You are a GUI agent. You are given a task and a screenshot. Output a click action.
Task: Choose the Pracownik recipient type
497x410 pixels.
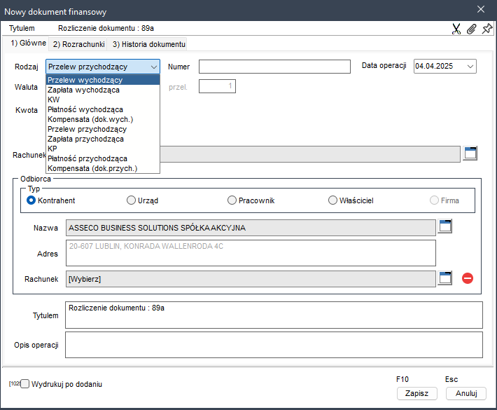coord(232,200)
